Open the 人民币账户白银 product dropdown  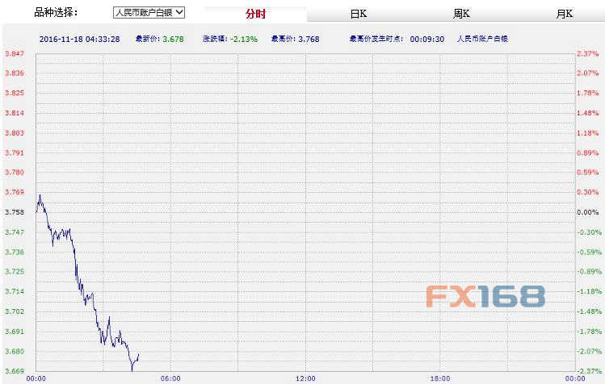(149, 12)
